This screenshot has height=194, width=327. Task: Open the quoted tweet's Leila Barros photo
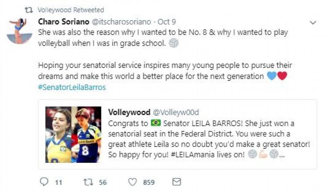click(x=73, y=134)
